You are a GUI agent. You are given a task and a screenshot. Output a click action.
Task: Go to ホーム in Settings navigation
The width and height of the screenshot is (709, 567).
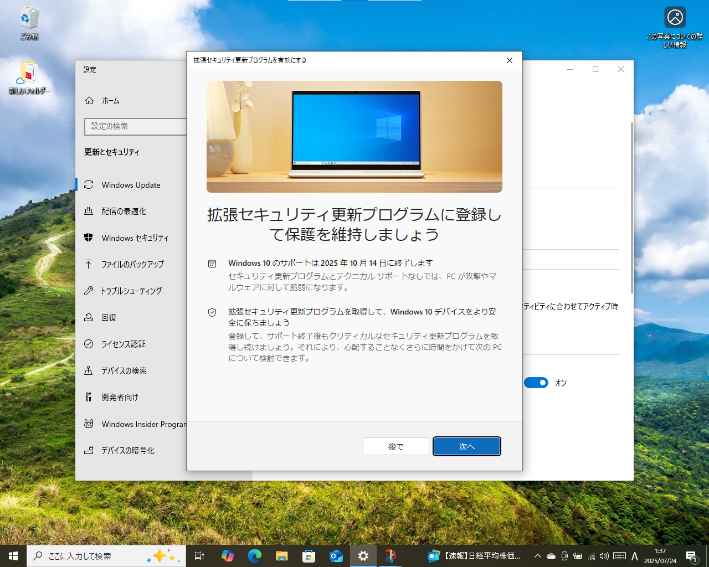point(110,100)
